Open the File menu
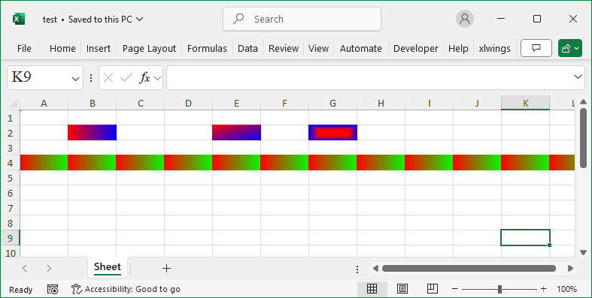The width and height of the screenshot is (592, 298). click(x=24, y=49)
